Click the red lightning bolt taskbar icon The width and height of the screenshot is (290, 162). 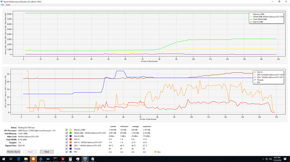coord(63,159)
